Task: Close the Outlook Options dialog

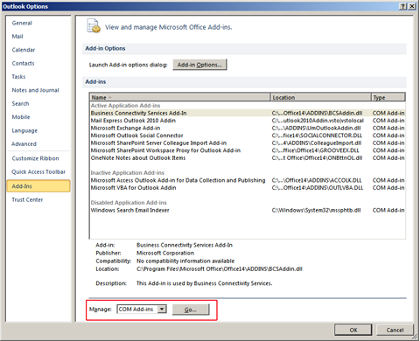Action: click(x=411, y=6)
